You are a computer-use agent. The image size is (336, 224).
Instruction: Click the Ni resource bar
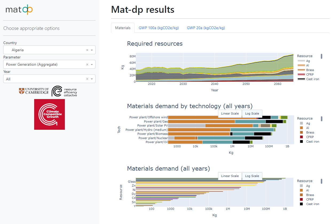pyautogui.click(x=185, y=190)
